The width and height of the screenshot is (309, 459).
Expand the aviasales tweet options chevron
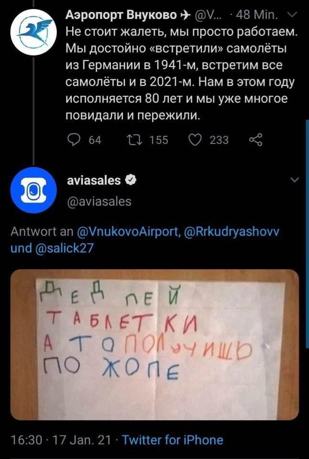pos(294,180)
